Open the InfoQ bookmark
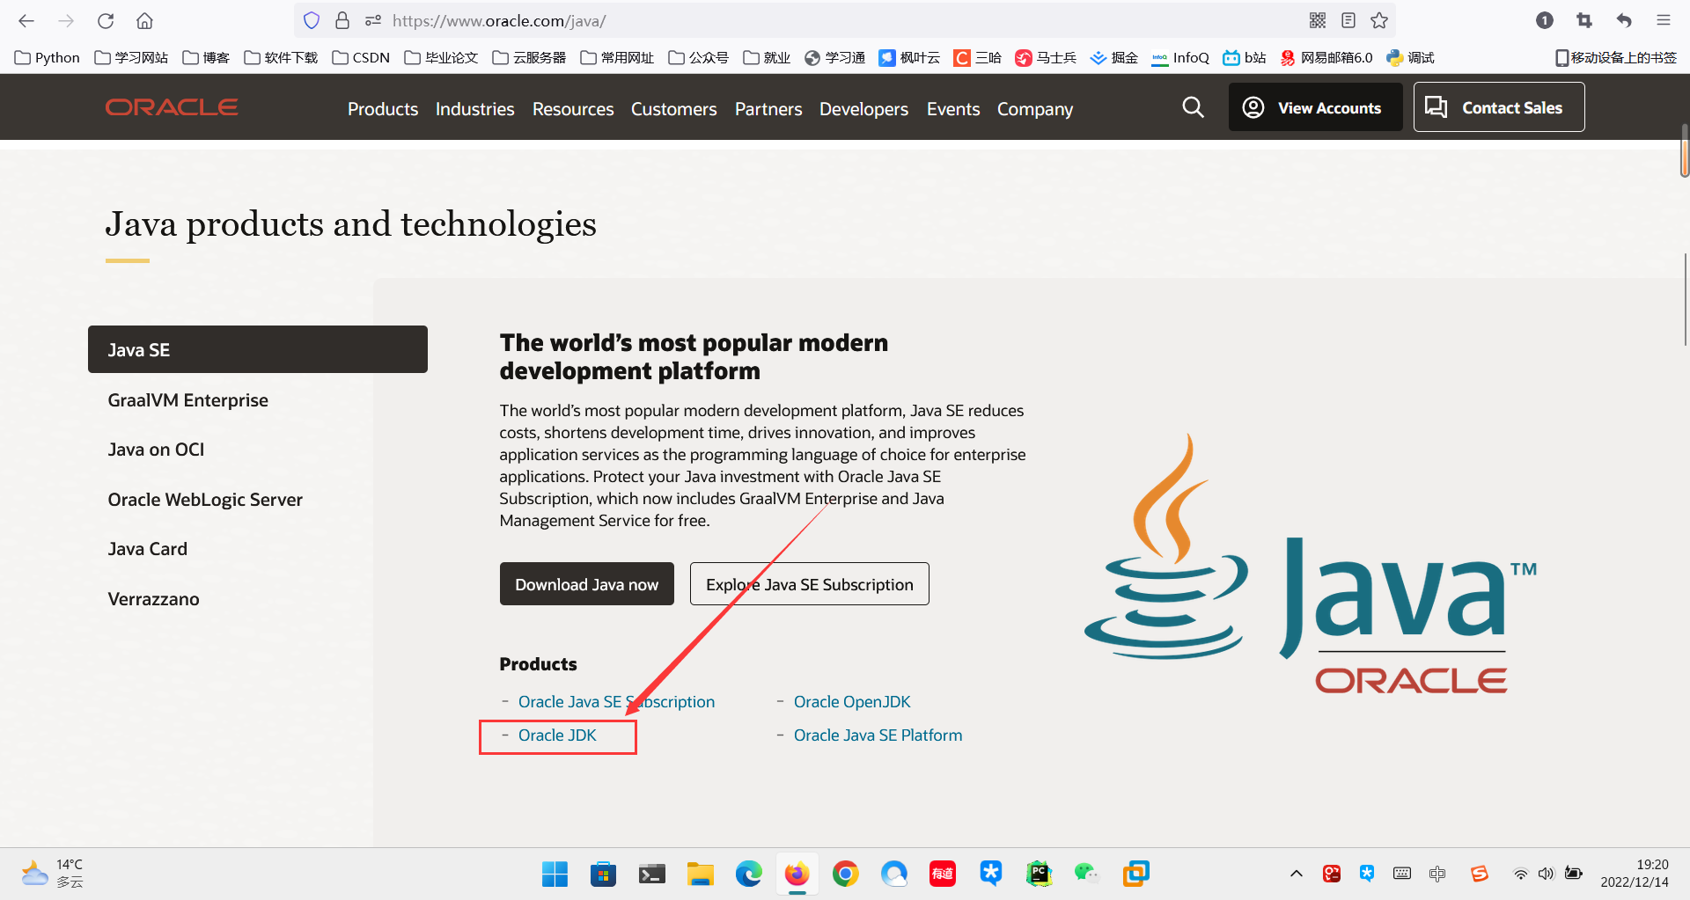This screenshot has height=900, width=1690. (1181, 57)
